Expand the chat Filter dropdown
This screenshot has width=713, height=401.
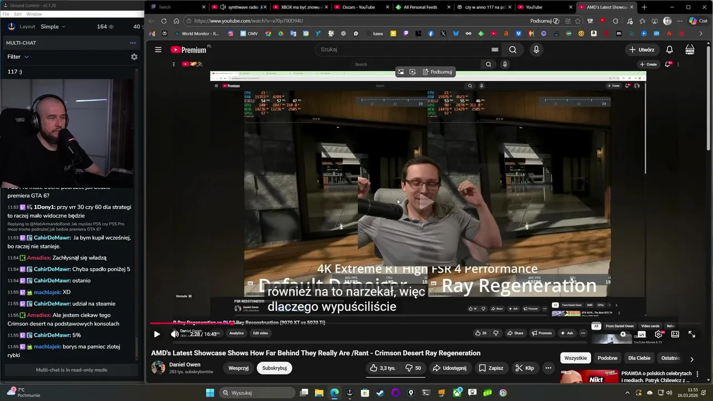pyautogui.click(x=18, y=57)
